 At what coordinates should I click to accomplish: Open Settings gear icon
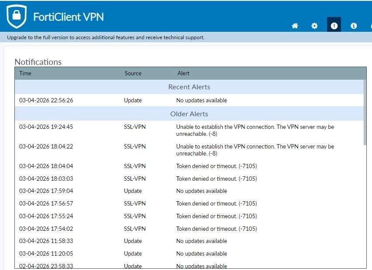coord(314,26)
